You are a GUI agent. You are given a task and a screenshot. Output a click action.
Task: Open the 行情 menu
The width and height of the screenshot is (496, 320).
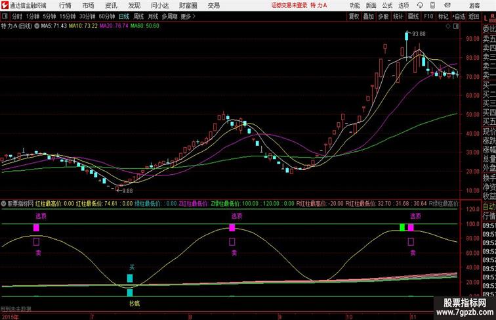tap(65, 5)
